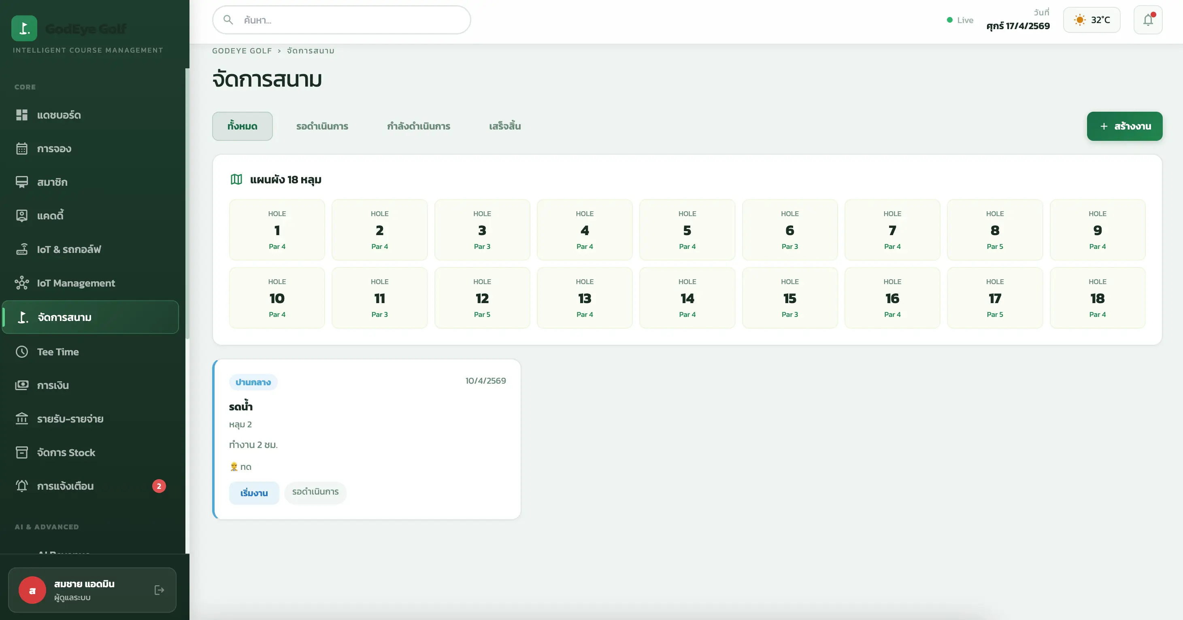Click the green Live status dot
This screenshot has height=620, width=1183.
pos(949,20)
